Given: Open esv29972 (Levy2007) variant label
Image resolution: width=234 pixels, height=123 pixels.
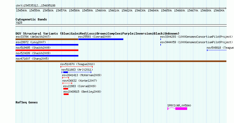Looking at the screenshot, I should click(31, 42).
